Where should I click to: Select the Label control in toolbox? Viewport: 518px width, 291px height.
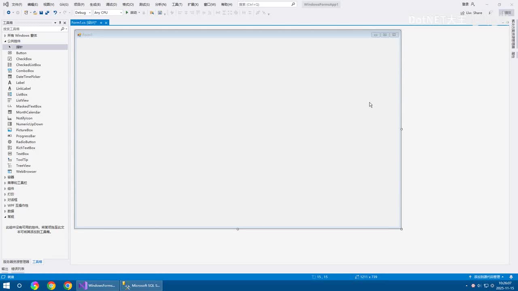35,82
